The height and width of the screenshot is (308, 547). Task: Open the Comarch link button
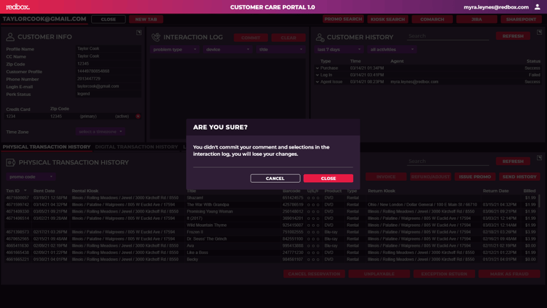coord(432,19)
